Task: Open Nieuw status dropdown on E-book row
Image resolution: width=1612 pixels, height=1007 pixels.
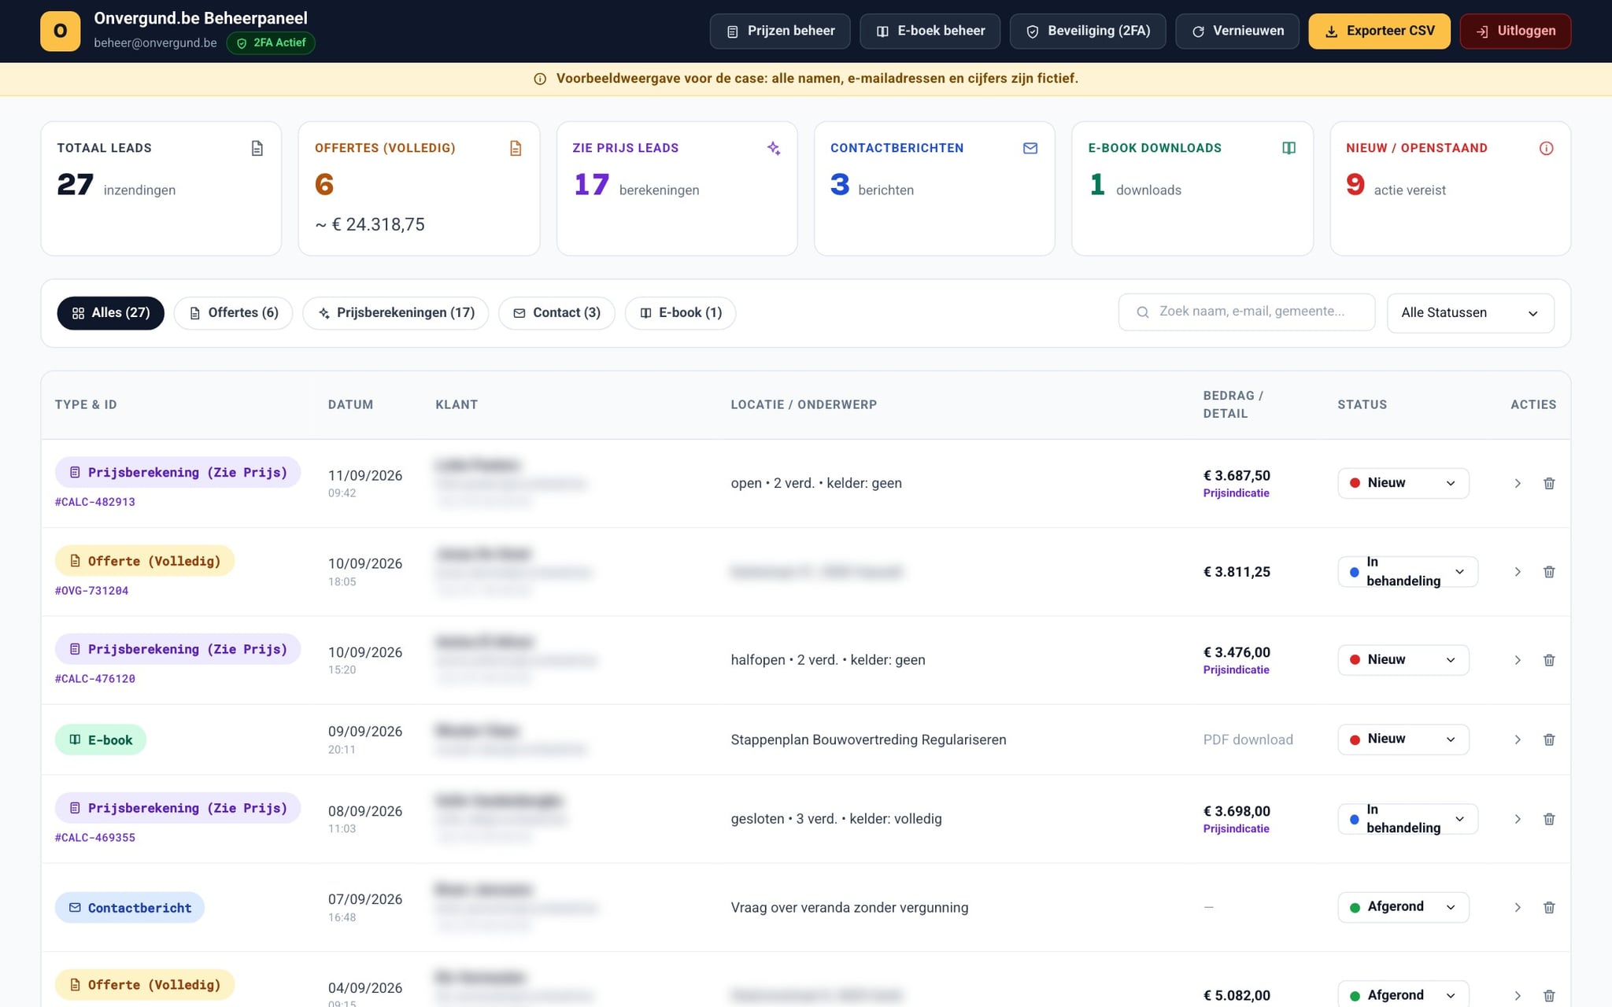Action: click(1403, 740)
